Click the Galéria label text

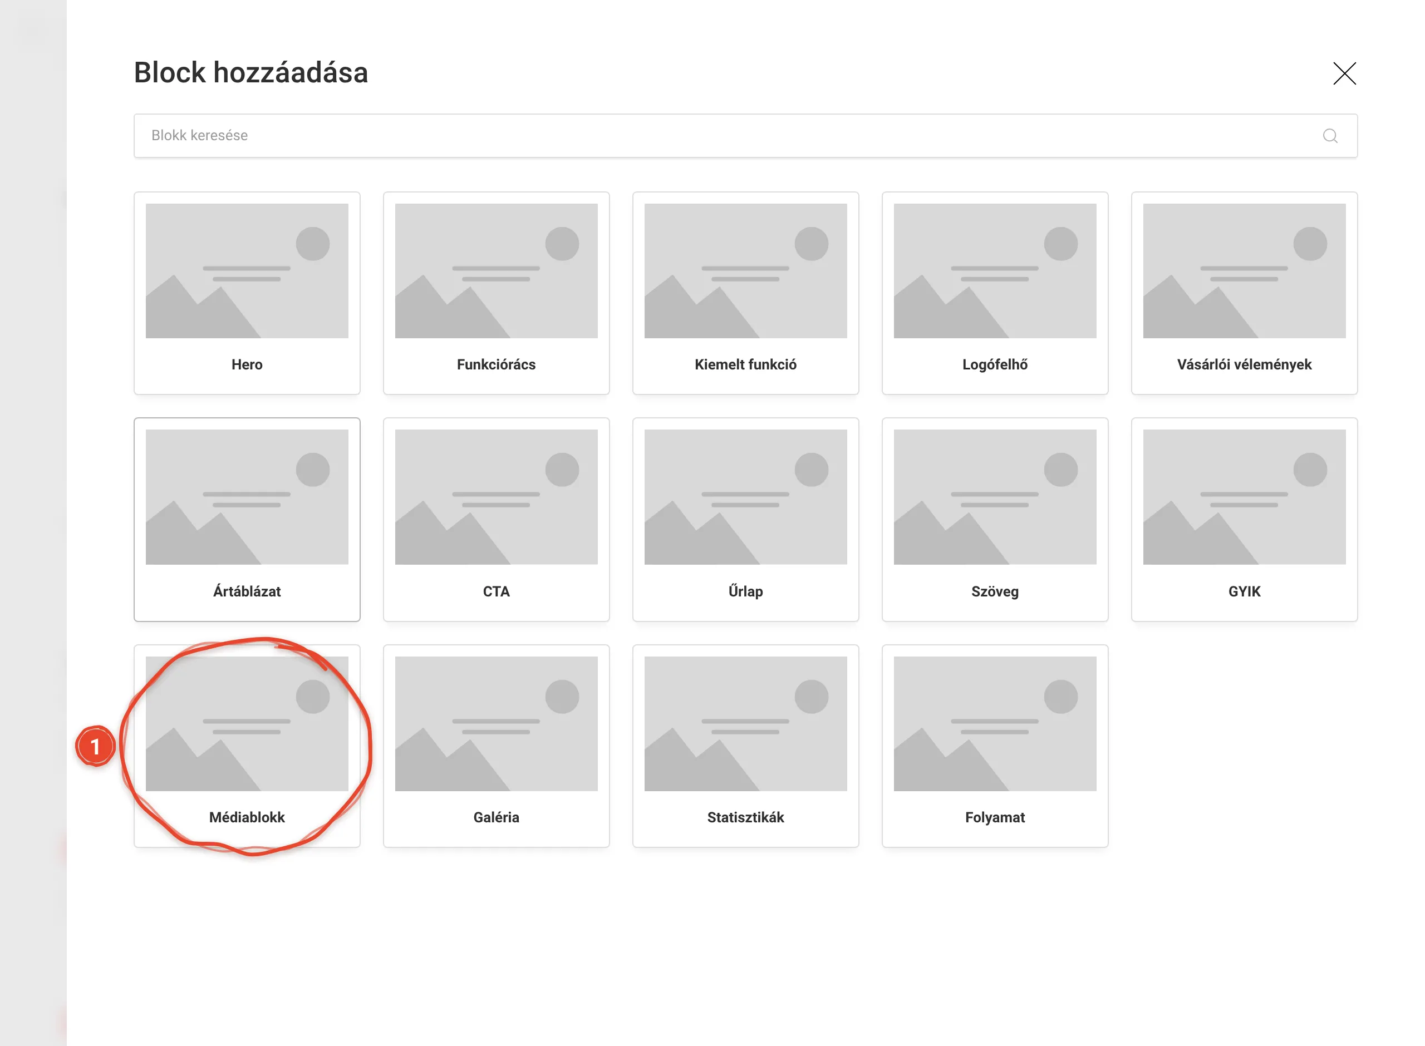(x=496, y=817)
